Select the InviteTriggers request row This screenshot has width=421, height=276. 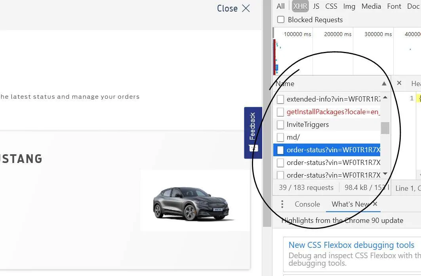[x=327, y=125]
